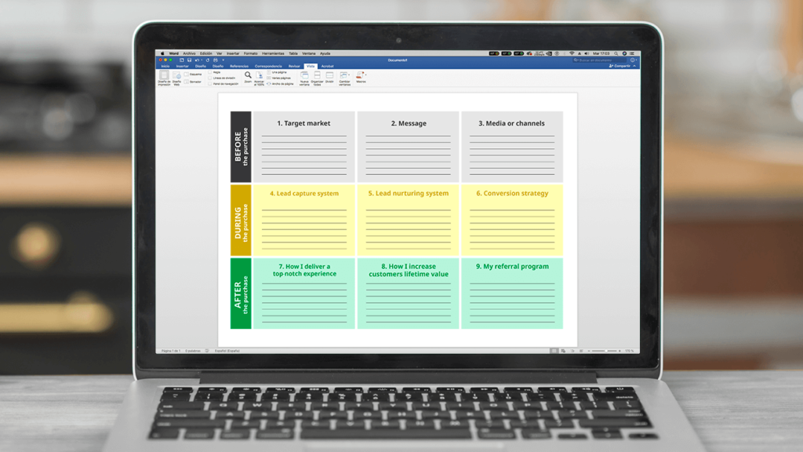This screenshot has width=803, height=452.
Task: Select Diseño de impresión view icon
Action: coord(164,76)
